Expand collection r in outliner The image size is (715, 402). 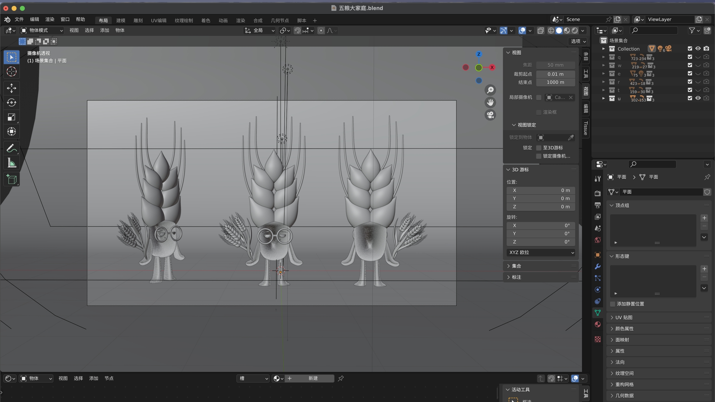click(x=603, y=82)
